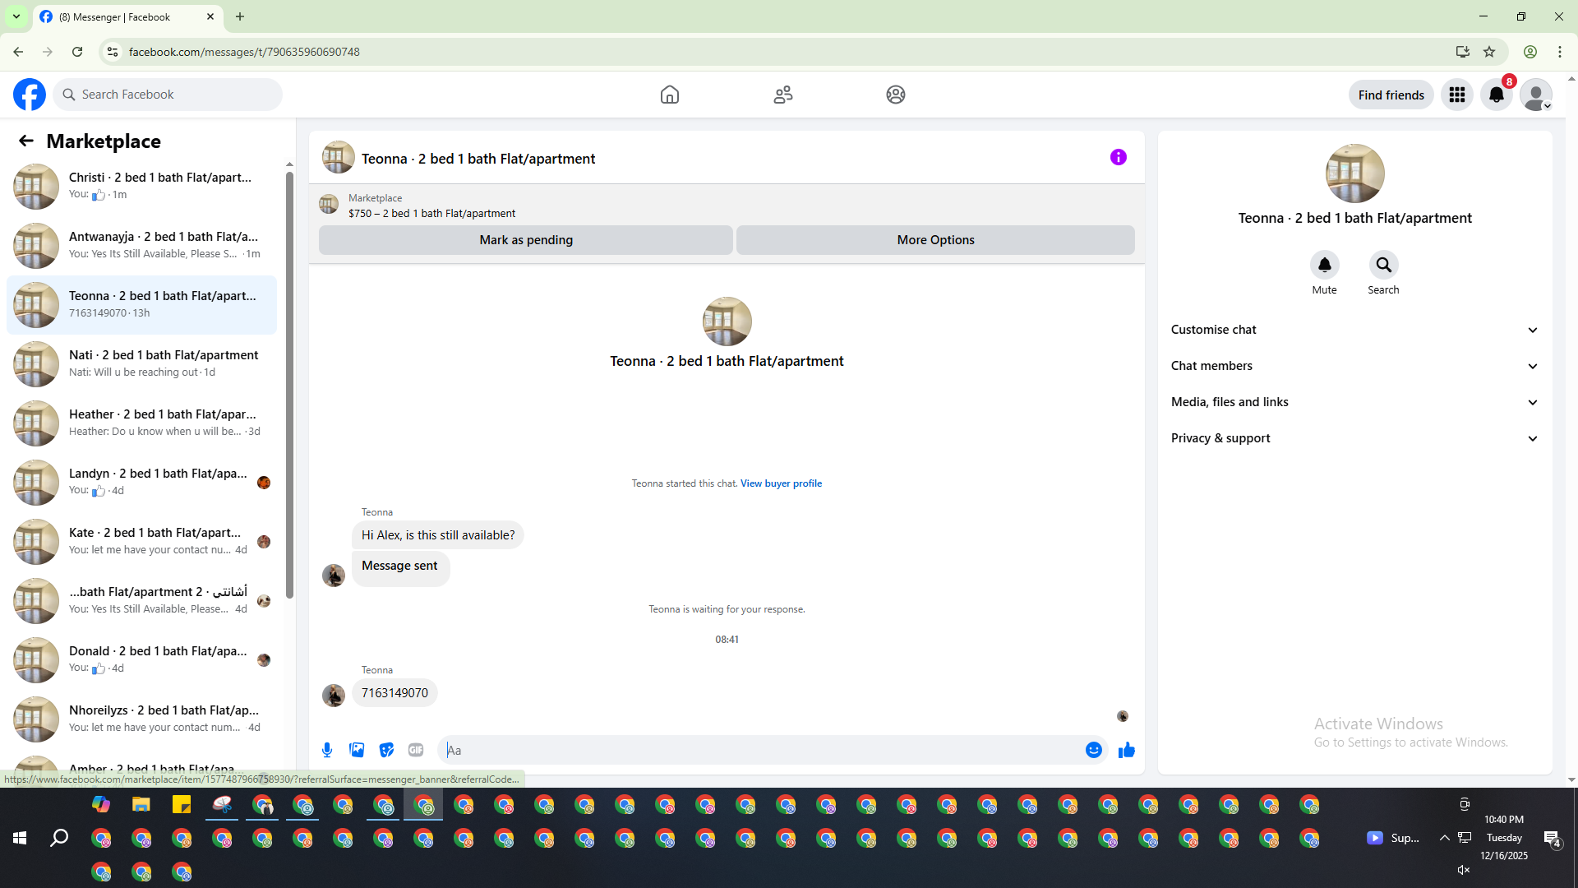Expand Chat members section
This screenshot has width=1578, height=888.
click(x=1354, y=366)
